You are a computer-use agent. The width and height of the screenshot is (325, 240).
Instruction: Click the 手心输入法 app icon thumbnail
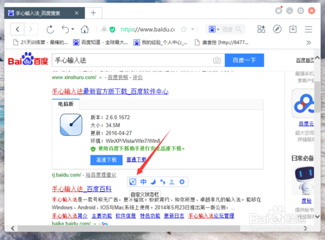71,125
